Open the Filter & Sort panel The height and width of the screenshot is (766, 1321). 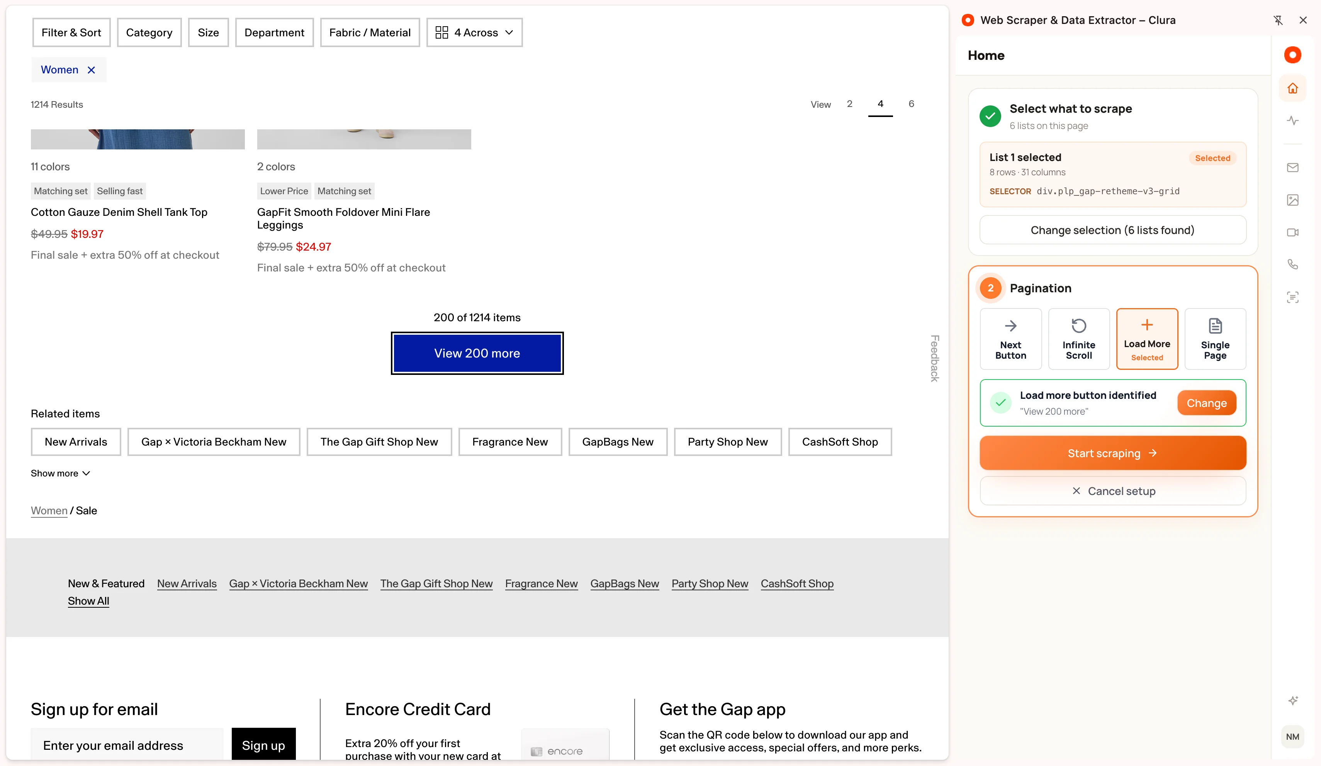[x=71, y=32]
